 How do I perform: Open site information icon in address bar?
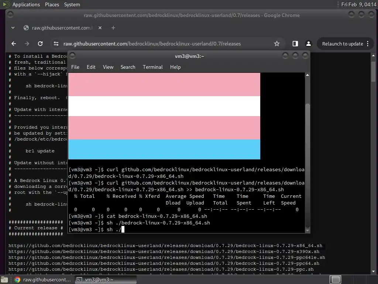tap(56, 44)
